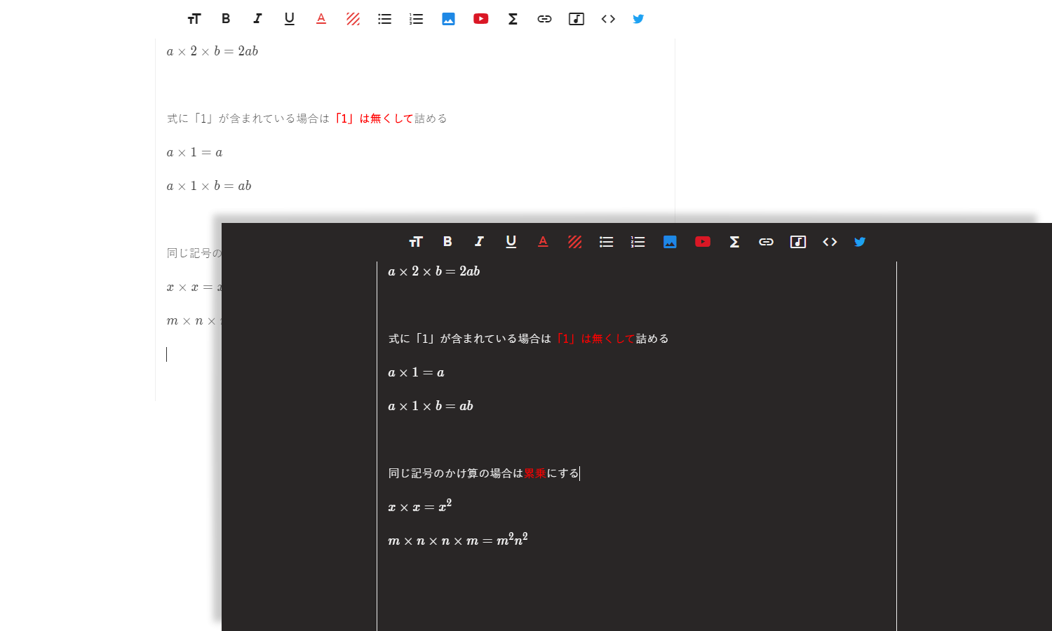Select the Twitter icon on the light toolbar
Image resolution: width=1052 pixels, height=631 pixels.
click(638, 19)
